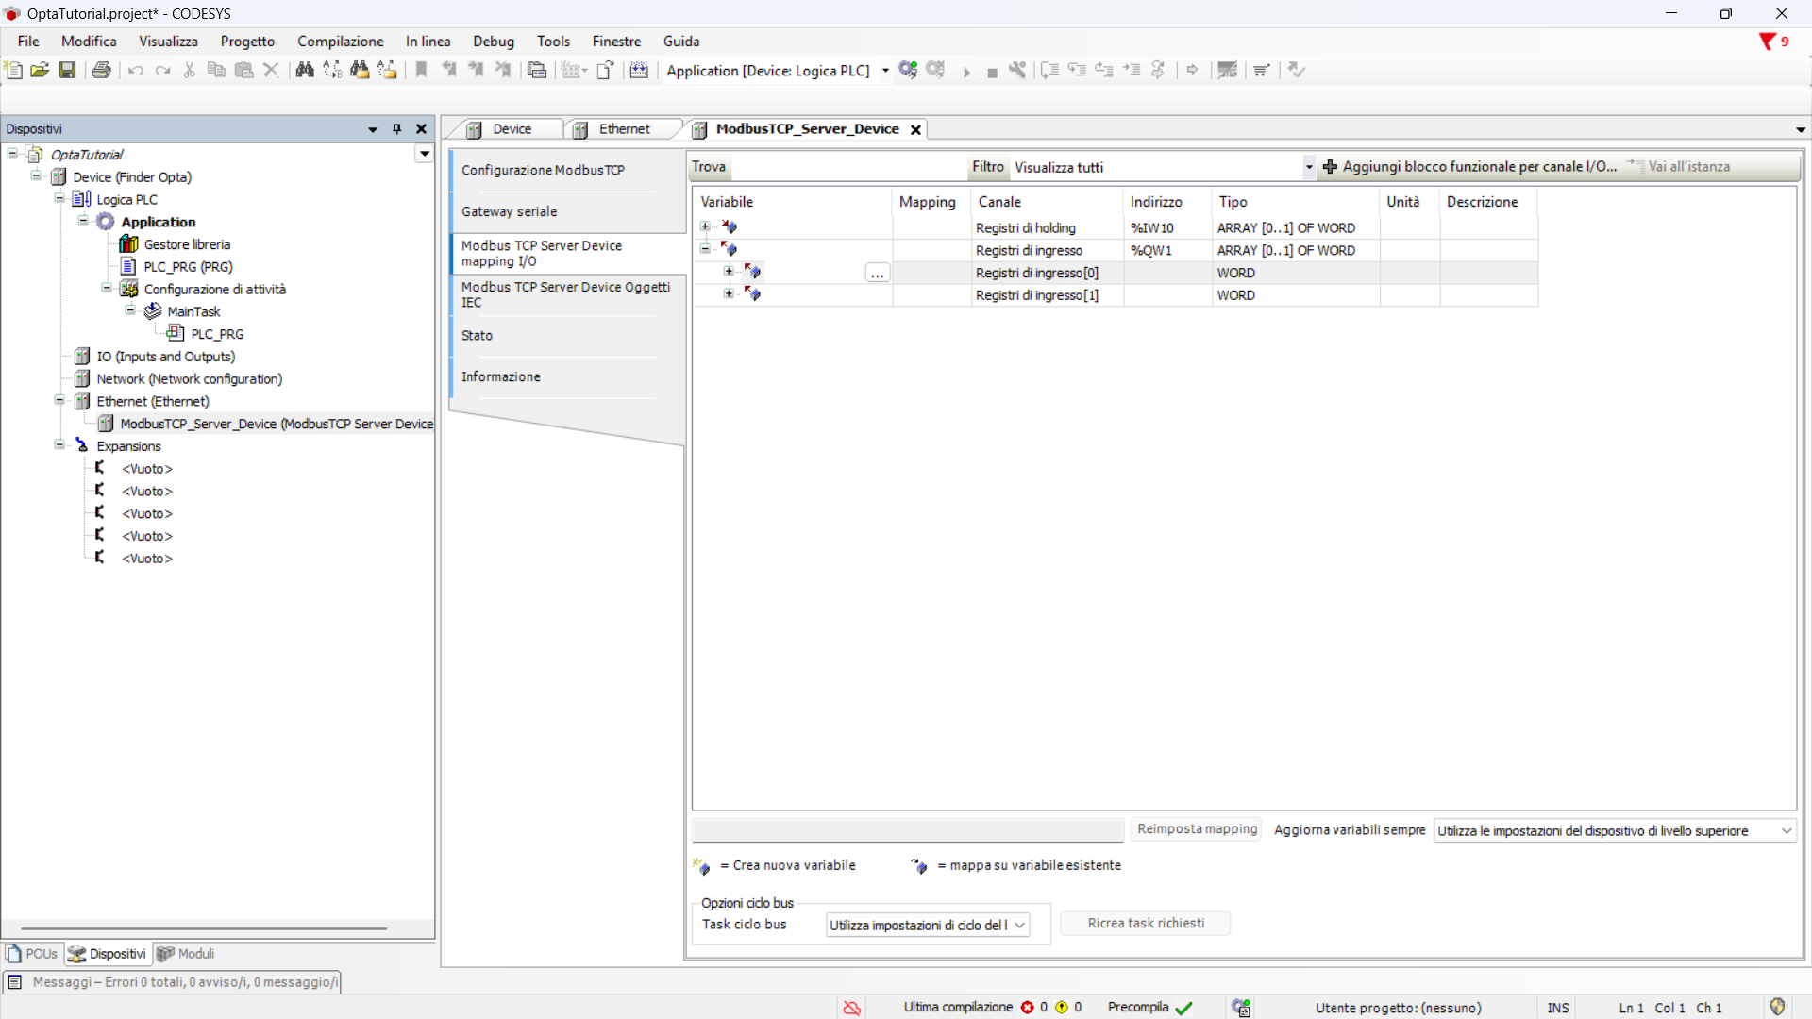The image size is (1812, 1019).
Task: Open the Compilazione menu
Action: [340, 42]
